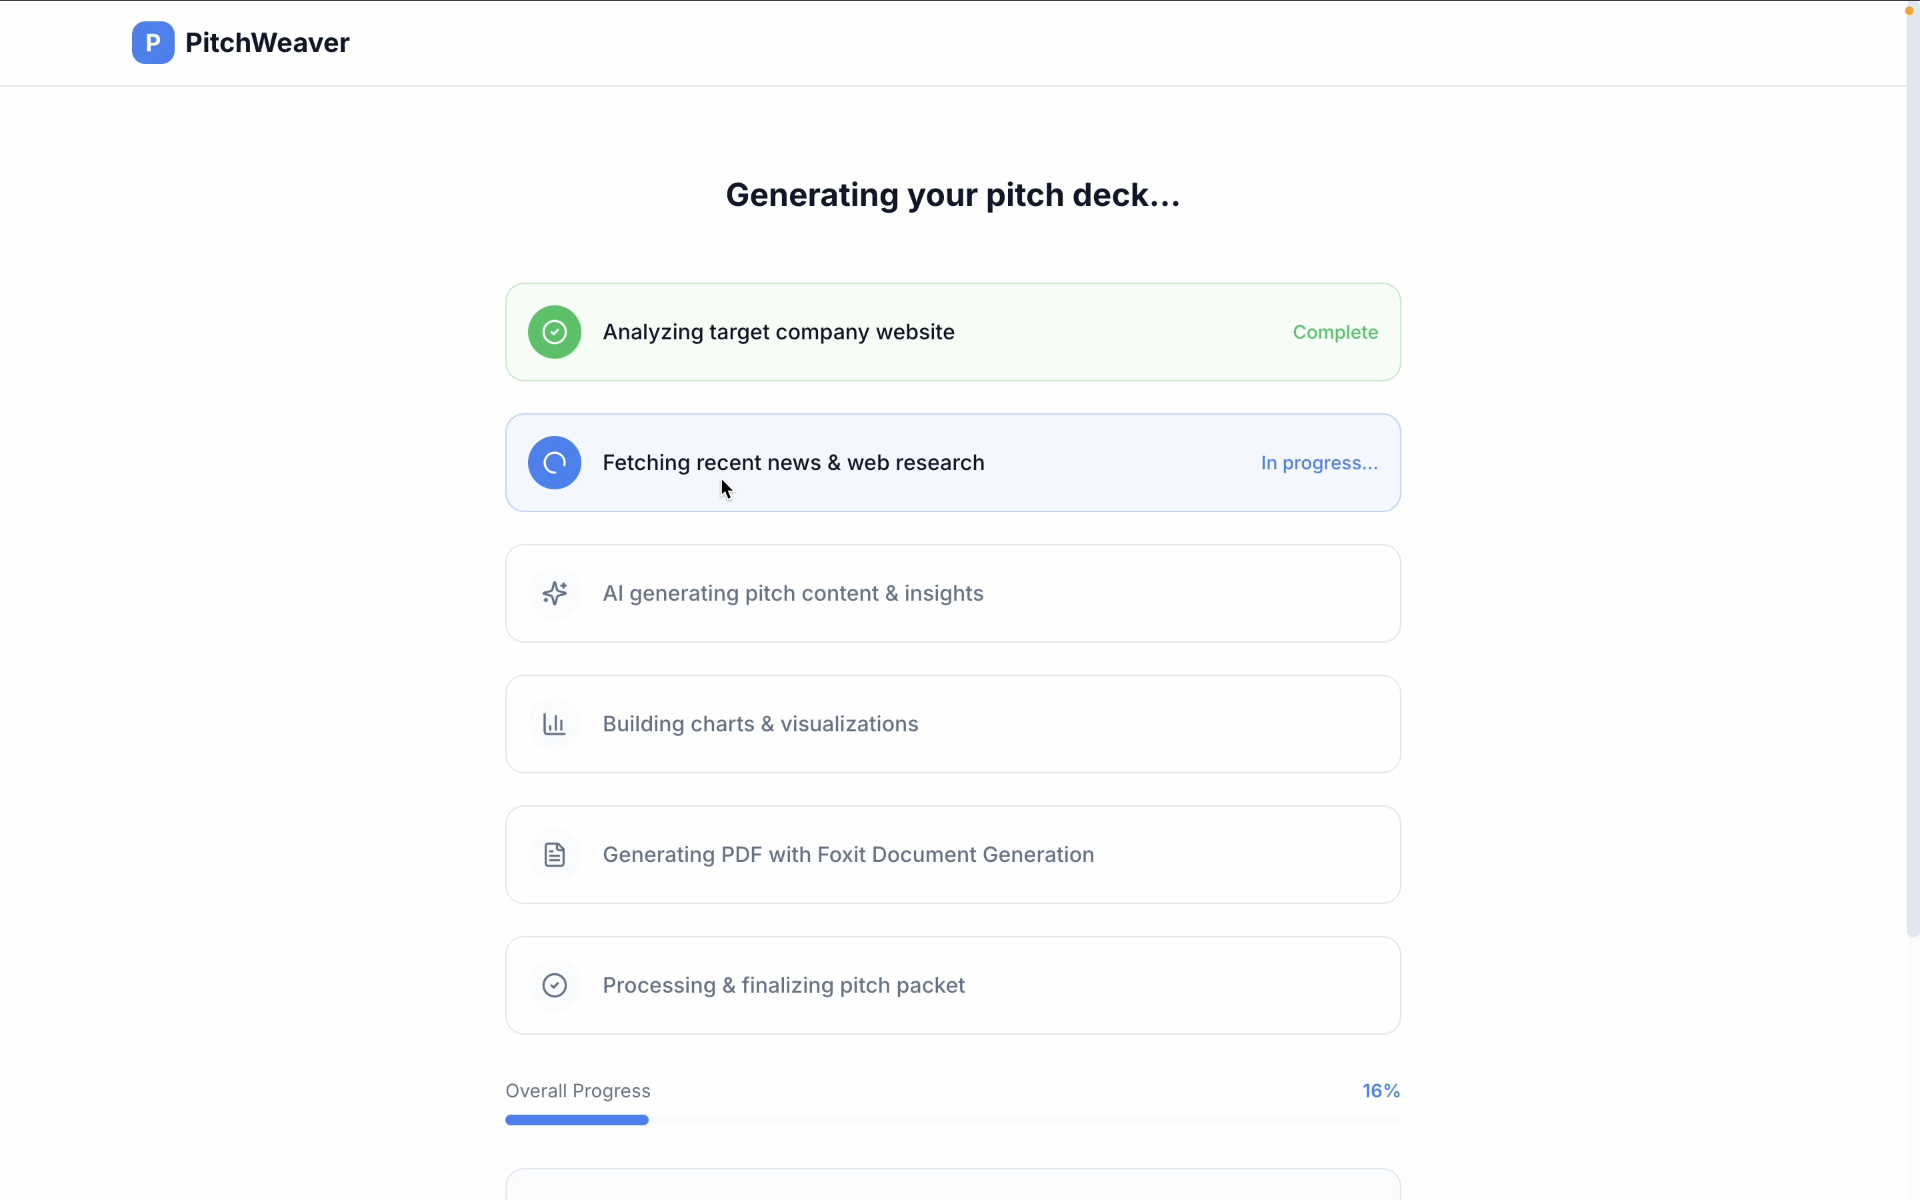The image size is (1920, 1200).
Task: Click the green Complete status label
Action: point(1335,332)
